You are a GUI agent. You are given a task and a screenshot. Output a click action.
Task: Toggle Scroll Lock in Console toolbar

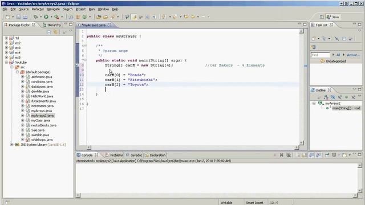[x=304, y=155]
